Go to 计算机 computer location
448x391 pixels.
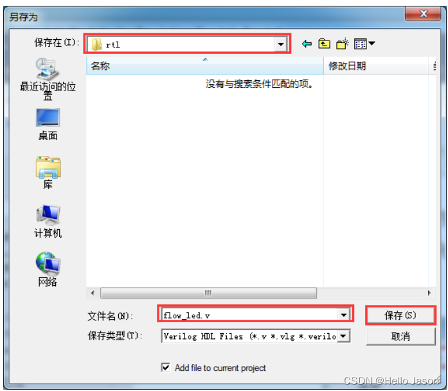click(x=48, y=222)
